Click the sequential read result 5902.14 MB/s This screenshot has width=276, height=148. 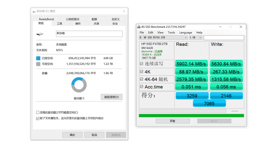click(191, 64)
